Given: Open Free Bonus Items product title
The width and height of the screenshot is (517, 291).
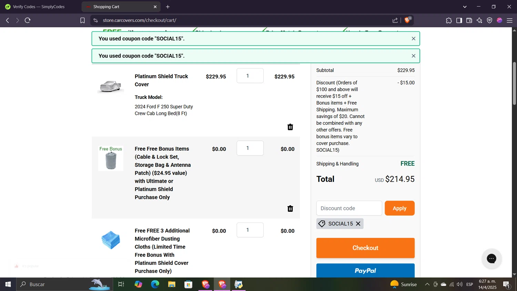Looking at the screenshot, I should 163,173.
